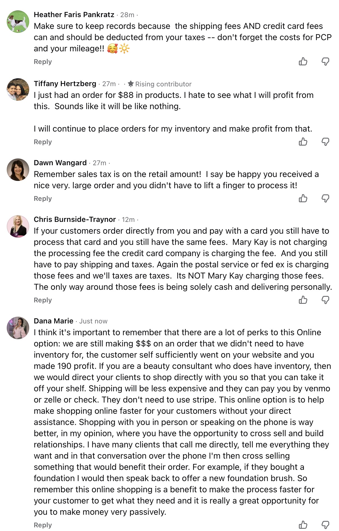Dislike Heather Faris Pankratz's comment
Image resolution: width=339 pixels, height=531 pixels.
click(x=325, y=61)
